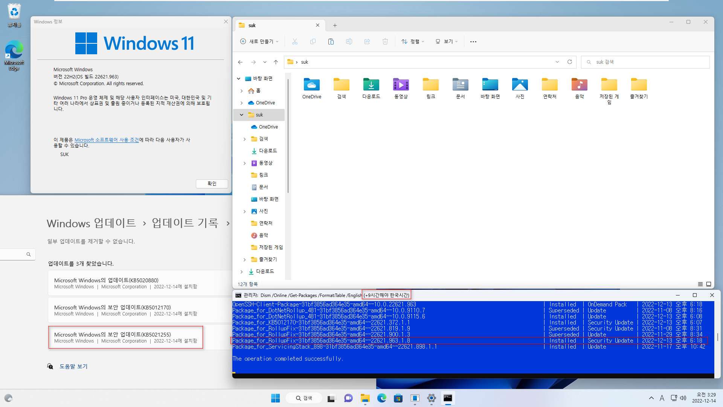Select the 사진 folder icon in file pane
This screenshot has height=407, width=723.
point(520,89)
